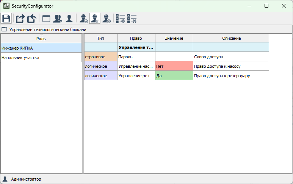Toggle the red Нет value cell

[174, 66]
